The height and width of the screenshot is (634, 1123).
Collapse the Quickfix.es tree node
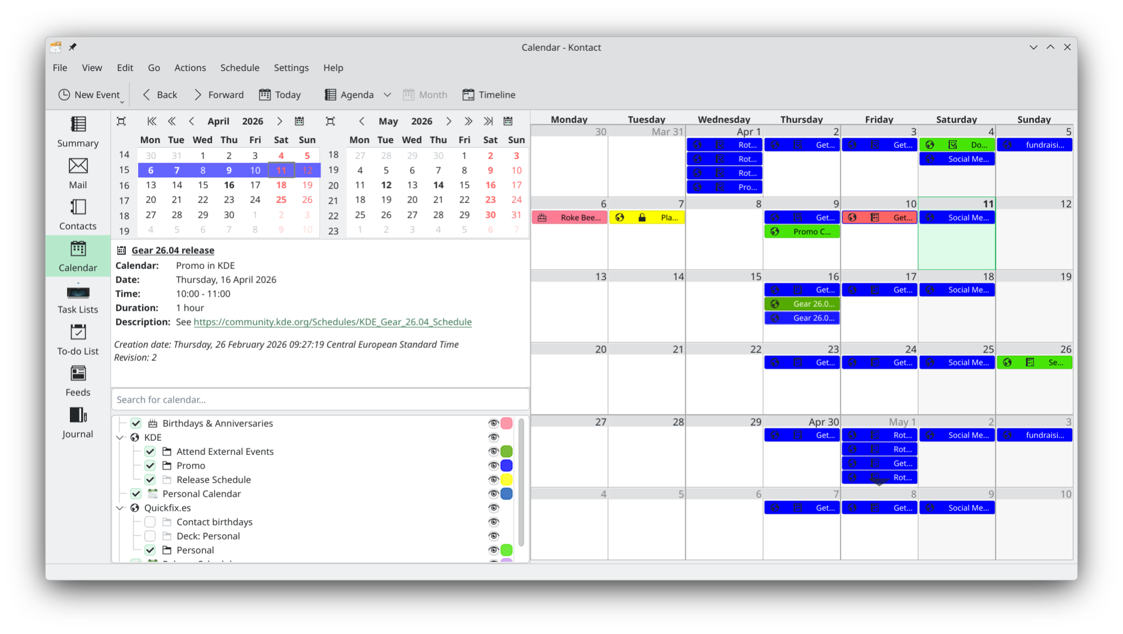120,508
